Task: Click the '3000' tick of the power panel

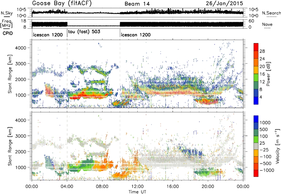Action: click(20, 64)
